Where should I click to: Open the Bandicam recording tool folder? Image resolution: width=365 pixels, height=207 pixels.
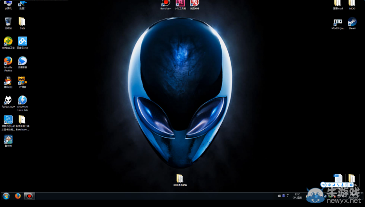(22, 122)
